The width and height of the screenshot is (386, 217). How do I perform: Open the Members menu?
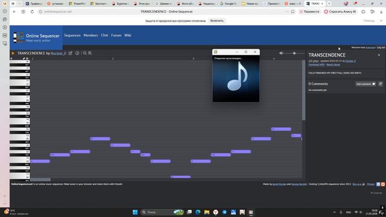90,36
